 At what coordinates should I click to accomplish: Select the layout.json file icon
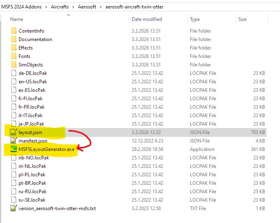click(x=14, y=132)
